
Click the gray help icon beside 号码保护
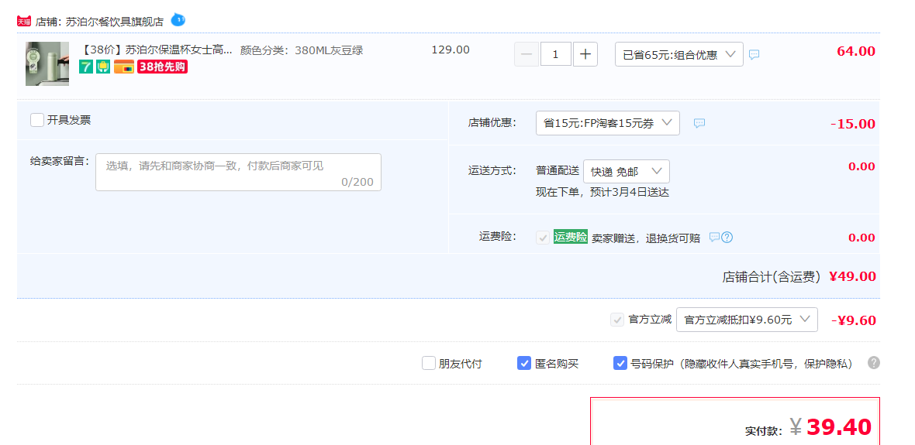pyautogui.click(x=873, y=363)
